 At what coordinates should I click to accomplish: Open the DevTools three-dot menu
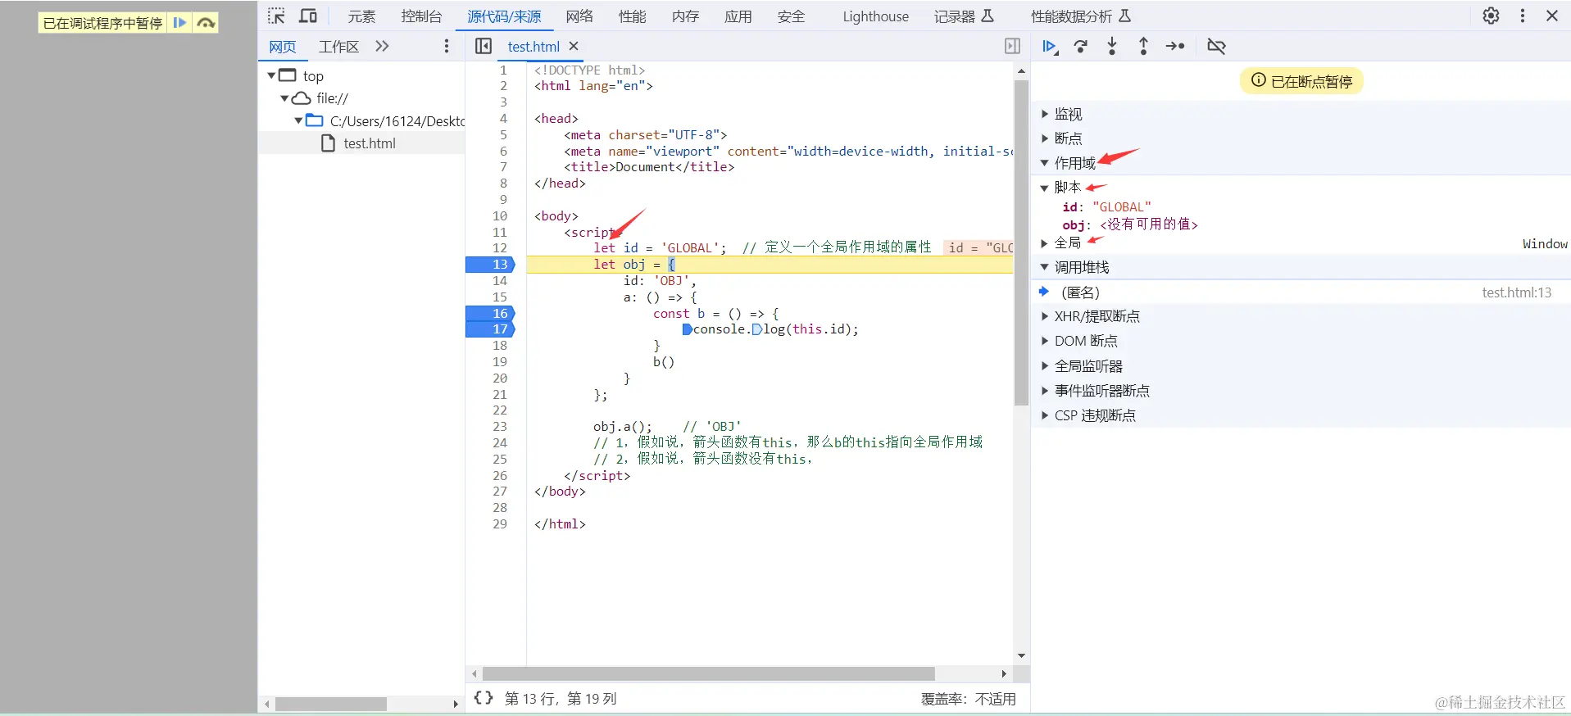pos(1523,16)
